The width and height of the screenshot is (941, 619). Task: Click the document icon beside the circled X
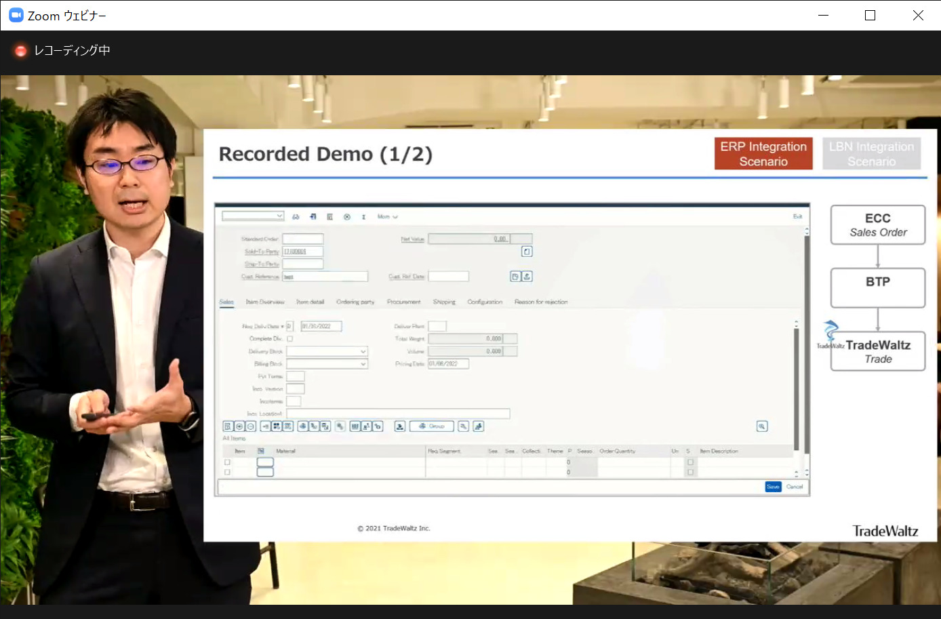329,217
